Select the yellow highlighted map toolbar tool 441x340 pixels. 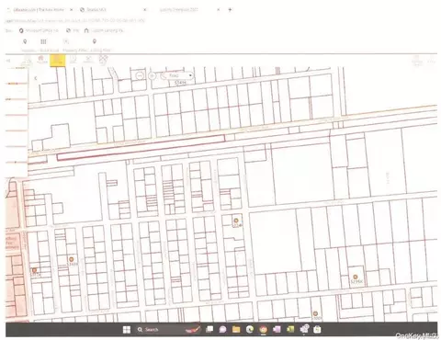pyautogui.click(x=58, y=60)
